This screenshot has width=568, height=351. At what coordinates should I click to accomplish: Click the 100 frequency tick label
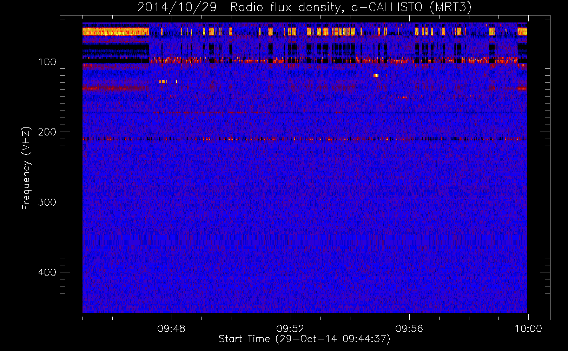click(x=47, y=62)
